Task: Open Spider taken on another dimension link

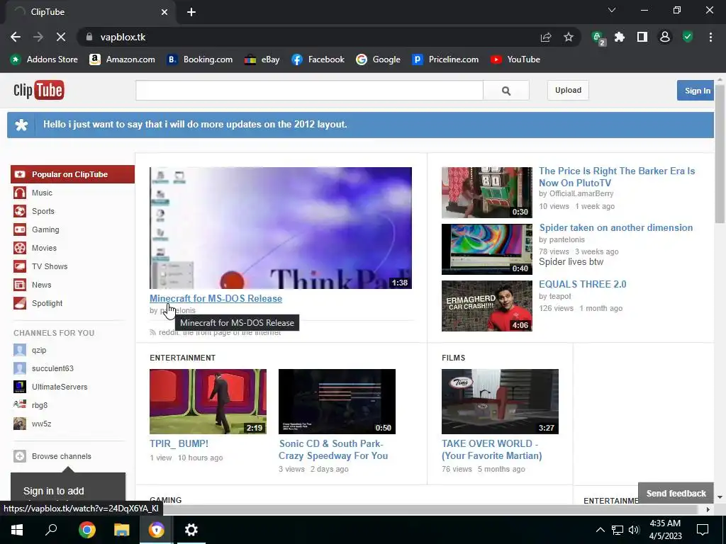Action: coord(616,227)
